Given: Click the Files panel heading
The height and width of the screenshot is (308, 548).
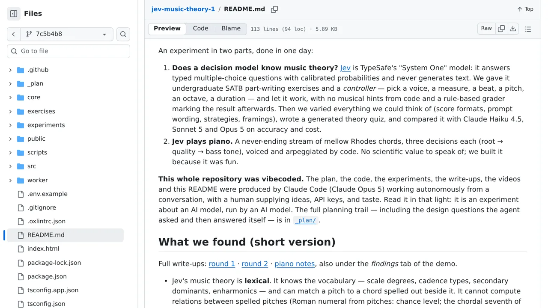Looking at the screenshot, I should pyautogui.click(x=33, y=14).
